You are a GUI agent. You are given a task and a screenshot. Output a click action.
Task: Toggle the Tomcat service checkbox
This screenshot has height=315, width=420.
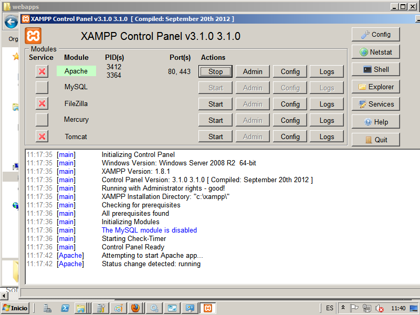(42, 136)
